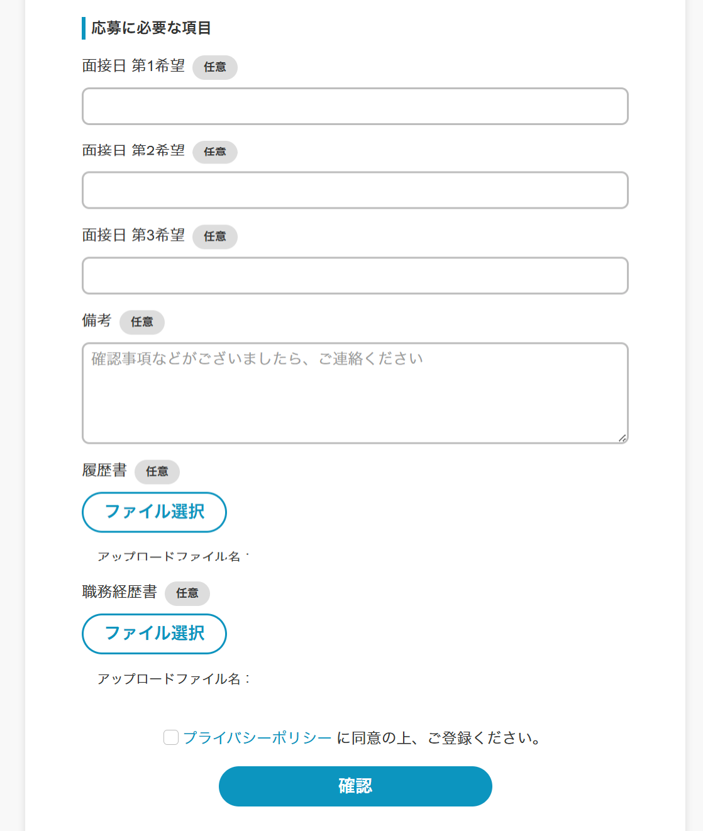Image resolution: width=703 pixels, height=831 pixels.
Task: Check the privacy policy agreement checkbox
Action: pos(171,737)
